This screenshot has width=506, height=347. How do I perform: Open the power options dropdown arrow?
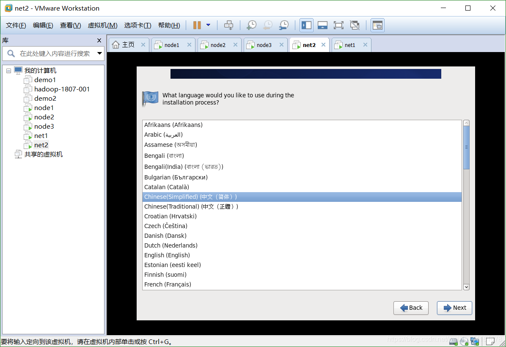pyautogui.click(x=208, y=25)
